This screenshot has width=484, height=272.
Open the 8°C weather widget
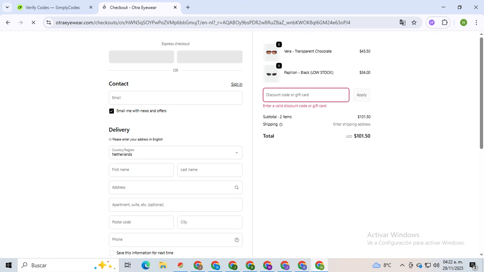click(382, 265)
